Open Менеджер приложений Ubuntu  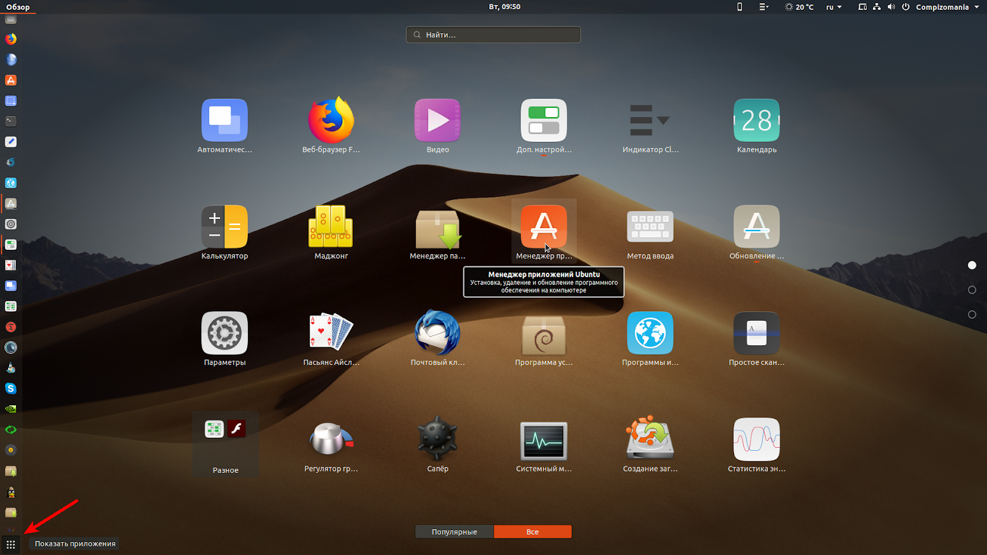pyautogui.click(x=543, y=226)
